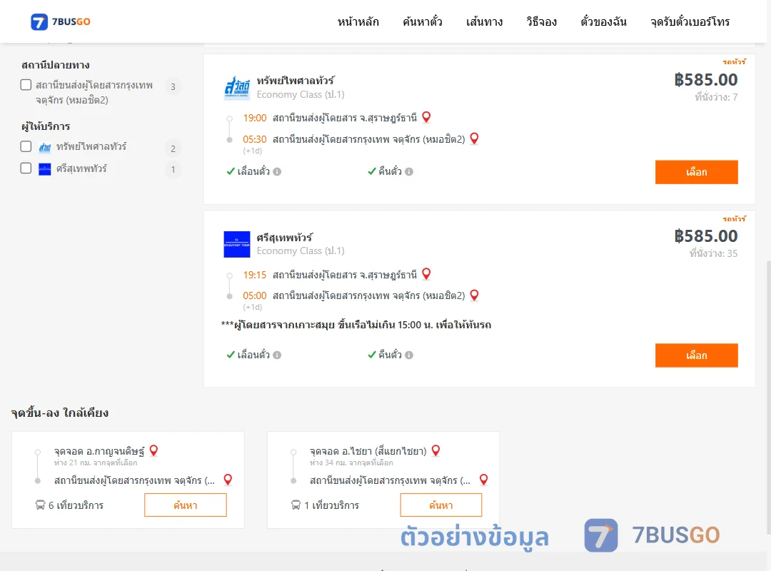Open map pin for 05:00 หมอชิต2 arrival
Viewport: 771px width, 571px height.
click(474, 295)
